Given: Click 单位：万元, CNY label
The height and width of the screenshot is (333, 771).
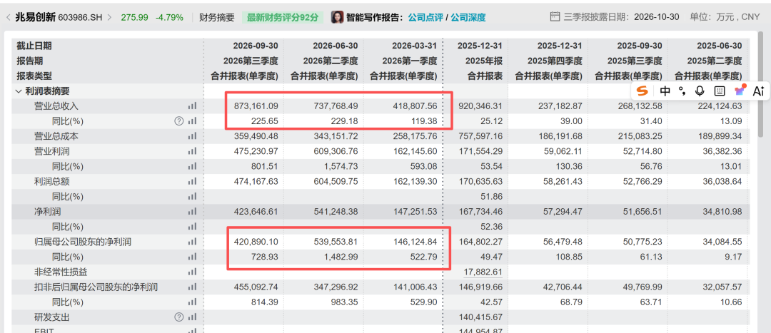Looking at the screenshot, I should 725,17.
